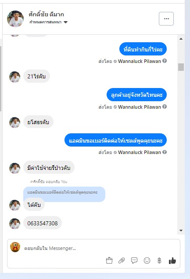Click the shopping bag icon

point(109,261)
